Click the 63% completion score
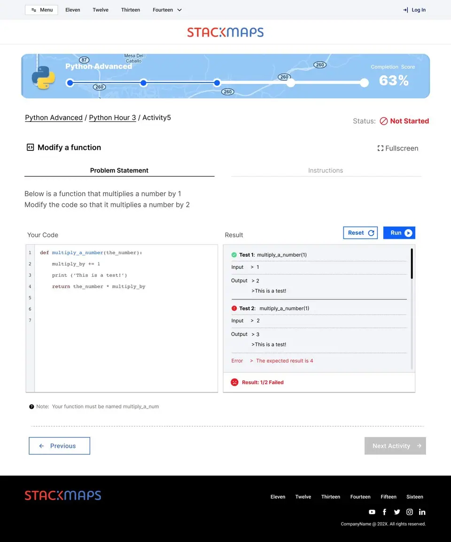Screen dimensions: 451x542 tap(394, 80)
